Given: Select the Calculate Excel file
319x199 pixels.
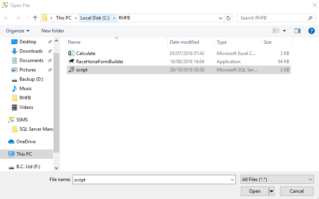Looking at the screenshot, I should click(86, 53).
